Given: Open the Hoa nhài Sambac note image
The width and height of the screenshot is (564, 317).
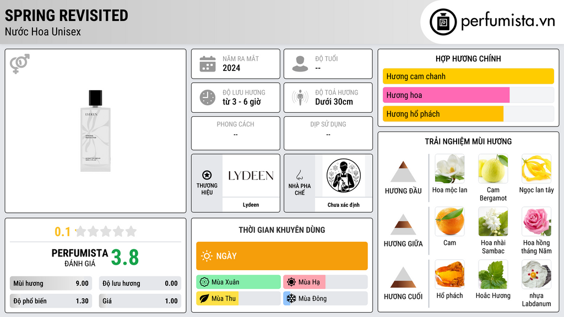Looking at the screenshot, I should pos(493,221).
